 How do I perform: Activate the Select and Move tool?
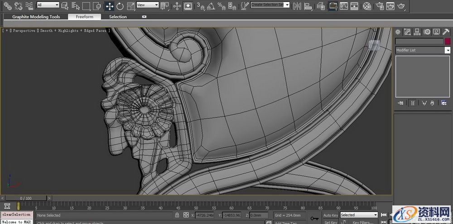(109, 6)
